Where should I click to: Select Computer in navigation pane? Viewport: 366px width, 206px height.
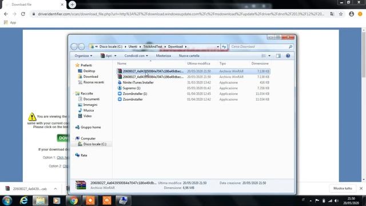[x=88, y=138]
